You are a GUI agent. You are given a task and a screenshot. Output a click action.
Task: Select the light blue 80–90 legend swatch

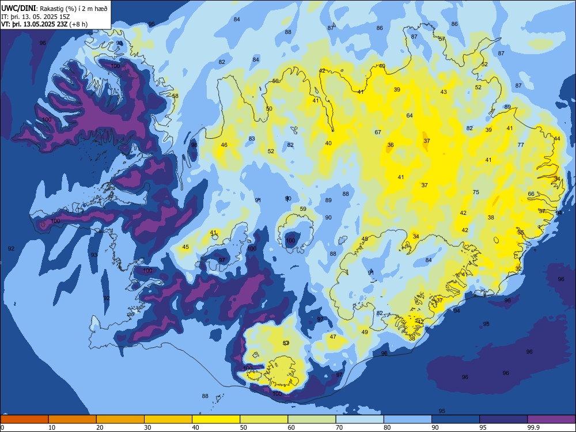click(408, 419)
